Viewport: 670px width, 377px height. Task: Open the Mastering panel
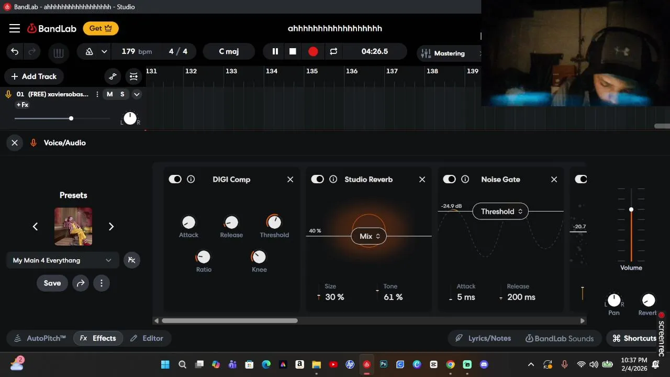pos(449,53)
